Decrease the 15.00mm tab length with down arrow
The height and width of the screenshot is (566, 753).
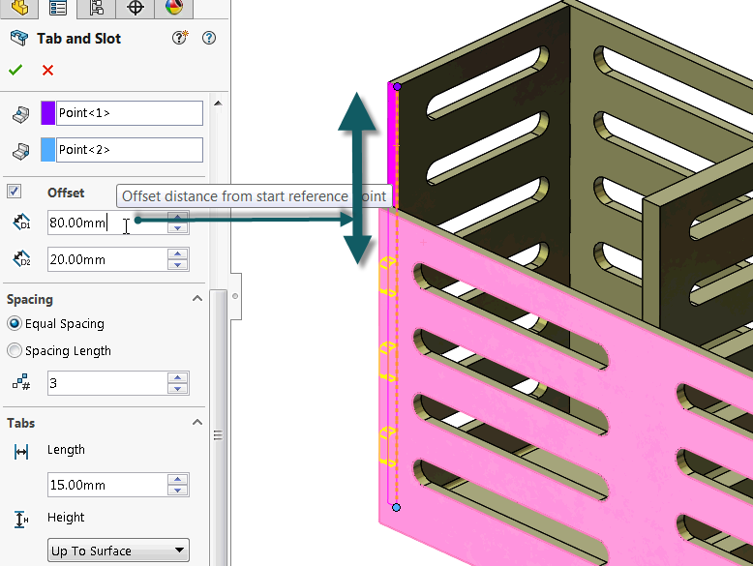(178, 491)
